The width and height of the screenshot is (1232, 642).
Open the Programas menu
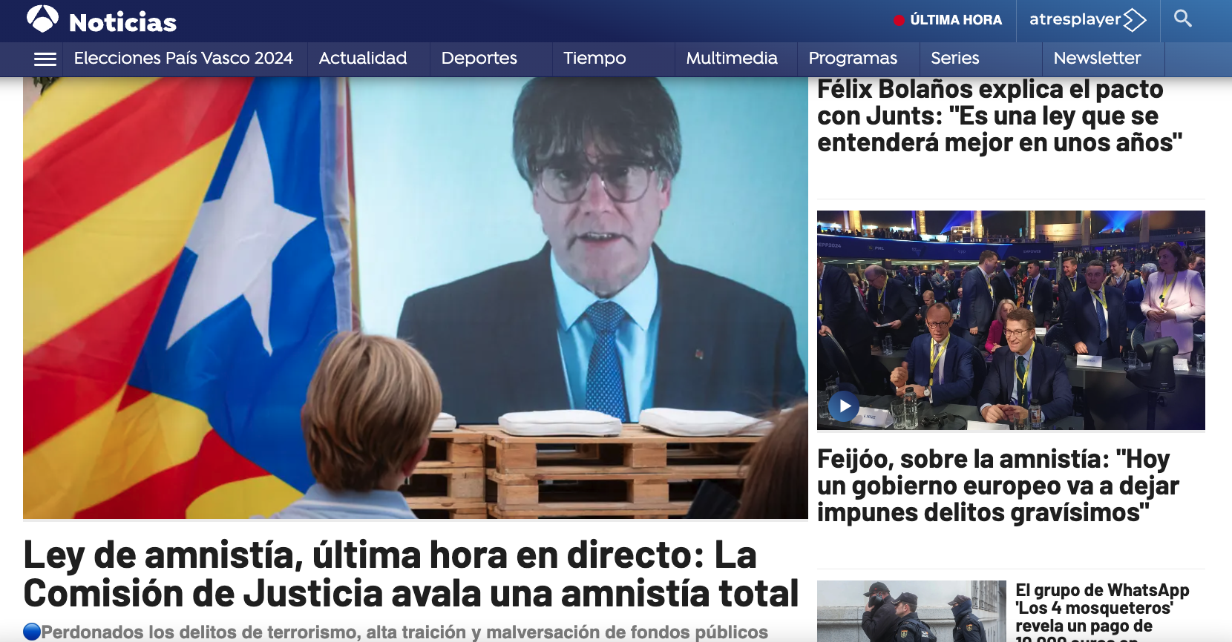pyautogui.click(x=853, y=59)
